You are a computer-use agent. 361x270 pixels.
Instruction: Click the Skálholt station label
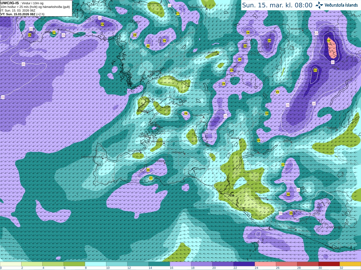pos(235,138)
